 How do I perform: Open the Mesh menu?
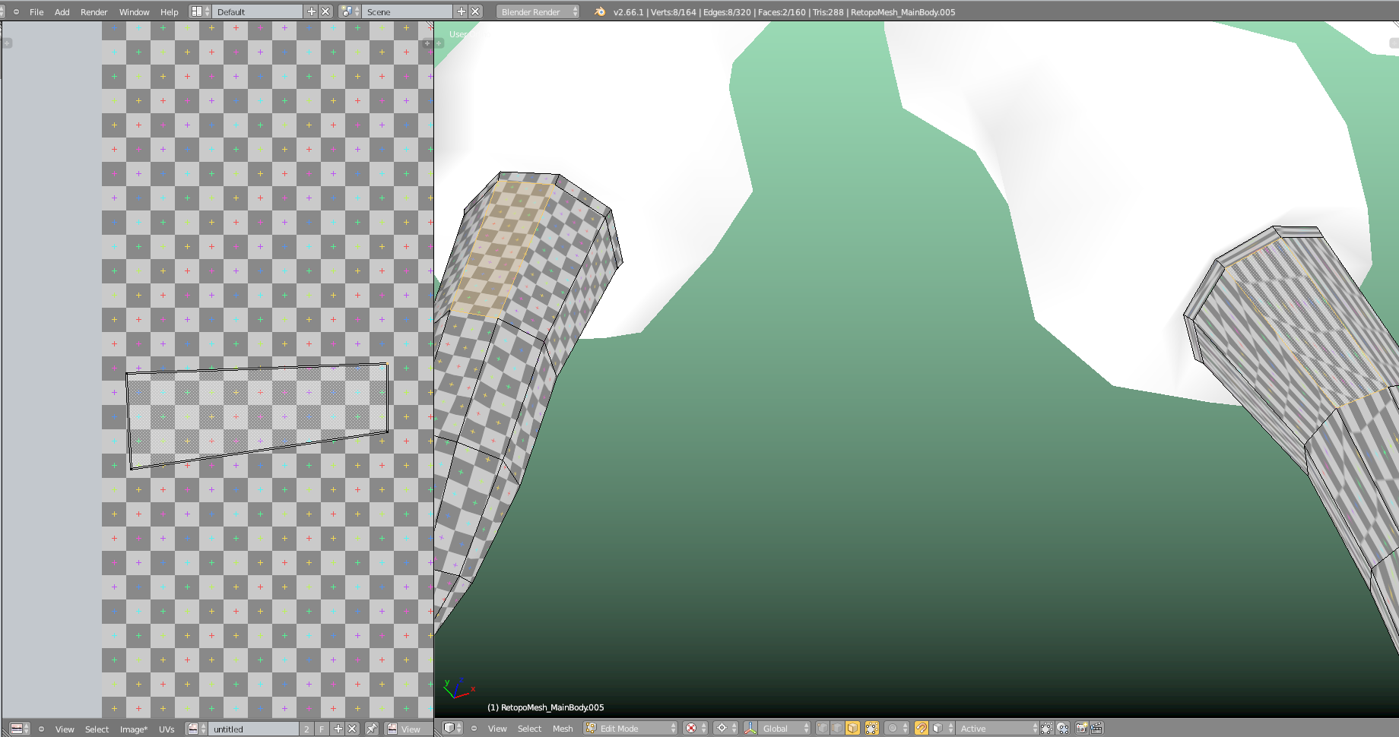click(563, 728)
